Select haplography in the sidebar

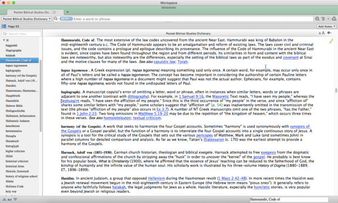(x=13, y=70)
